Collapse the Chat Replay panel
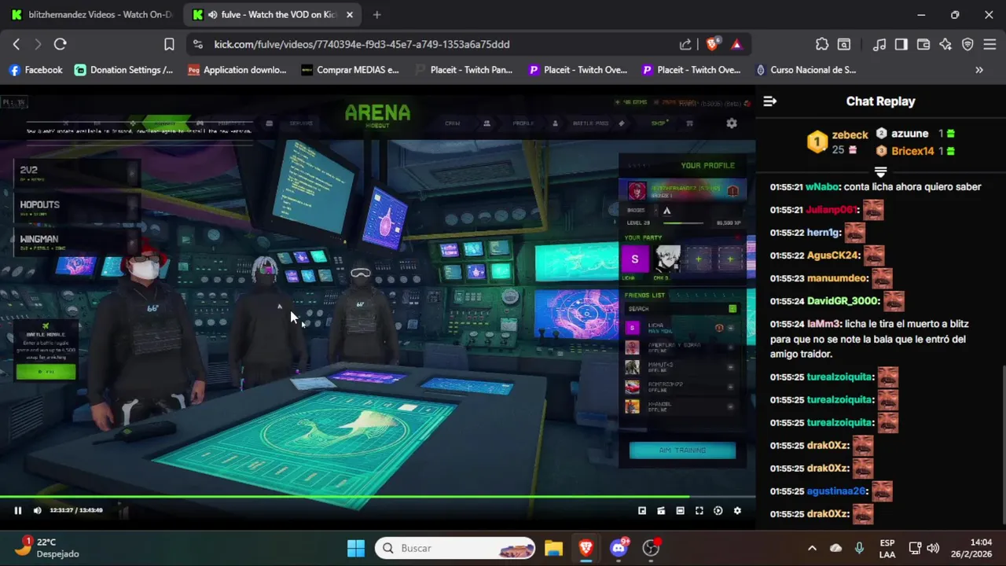 [770, 101]
